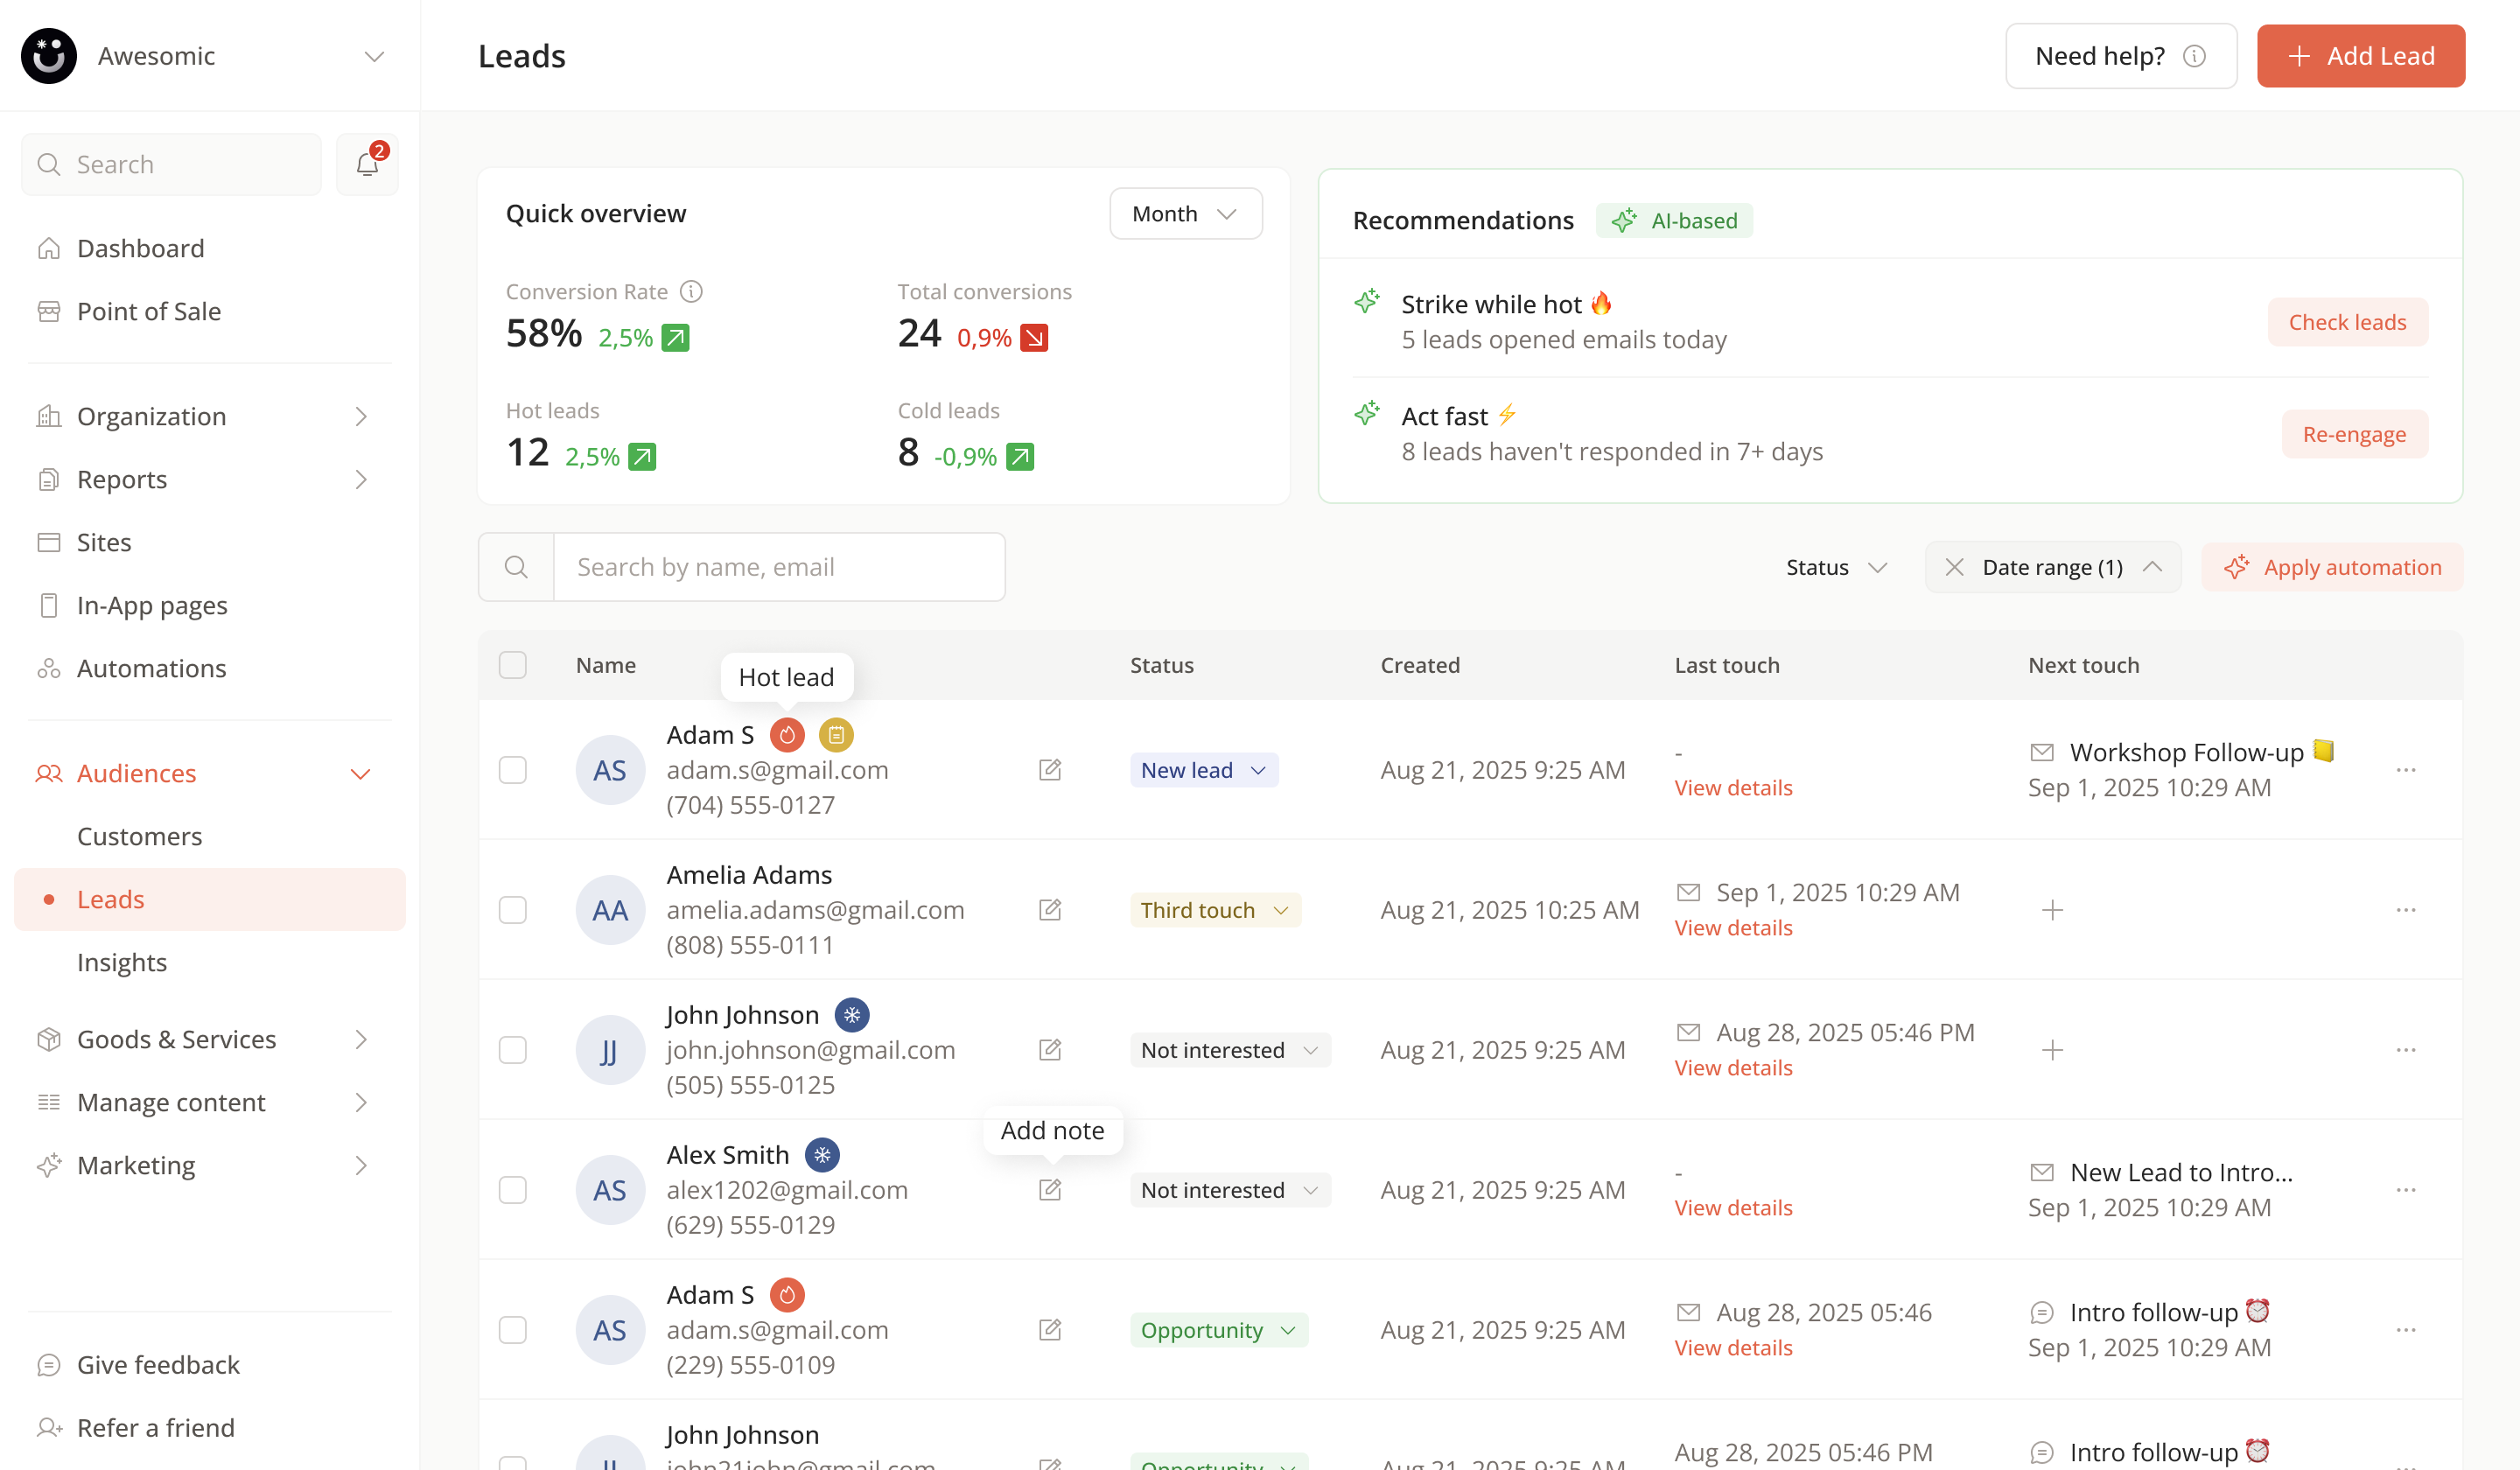
Task: Click the yellow note badge beside Adam S
Action: click(x=836, y=735)
